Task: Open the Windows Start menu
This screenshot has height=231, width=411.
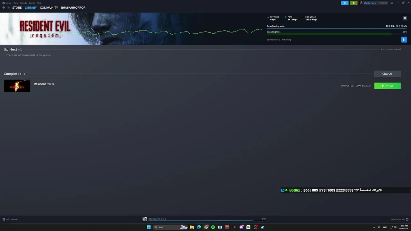Action: 149,227
